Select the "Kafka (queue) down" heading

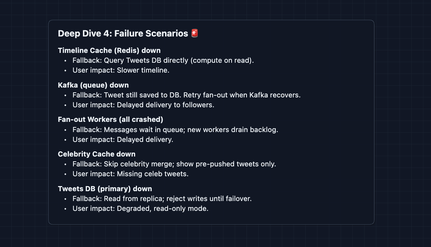click(x=93, y=85)
